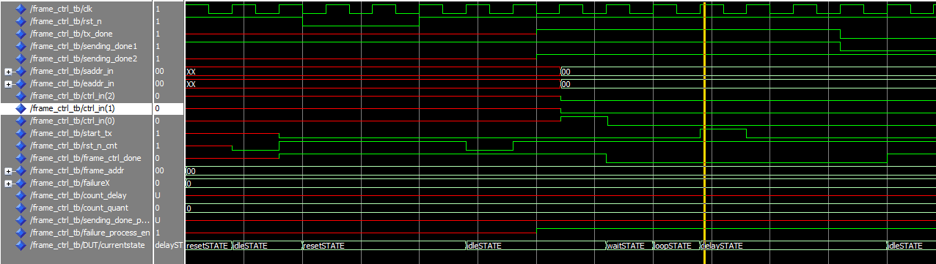The height and width of the screenshot is (264, 936).
Task: Select the /frame_ctrl_tb/tx_done signal
Action: (70, 34)
